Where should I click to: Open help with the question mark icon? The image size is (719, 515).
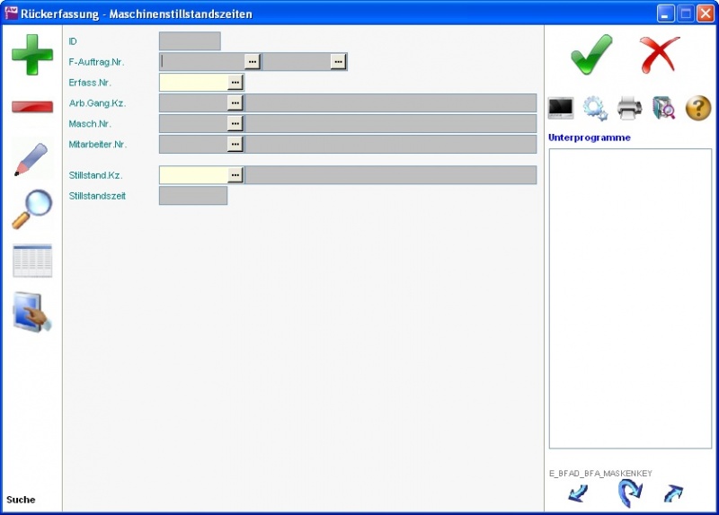tap(698, 108)
